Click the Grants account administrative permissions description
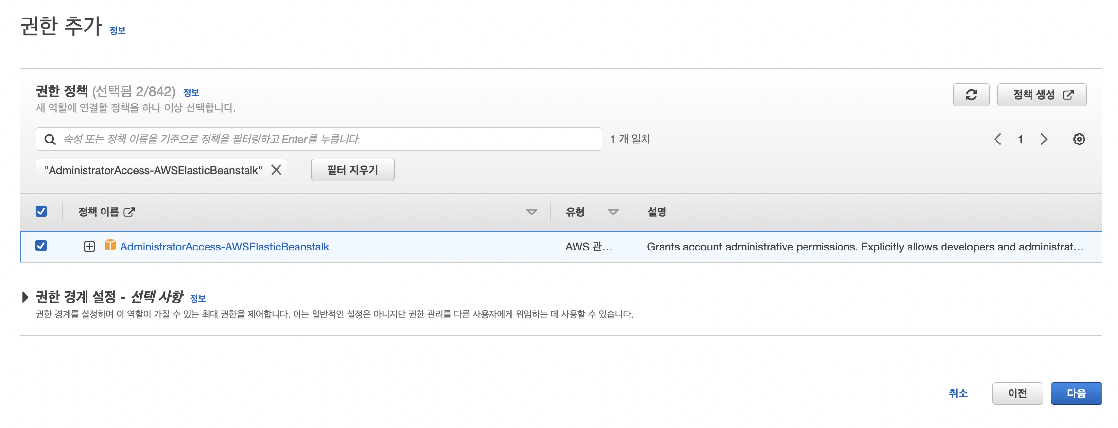Image resolution: width=1118 pixels, height=428 pixels. (865, 247)
